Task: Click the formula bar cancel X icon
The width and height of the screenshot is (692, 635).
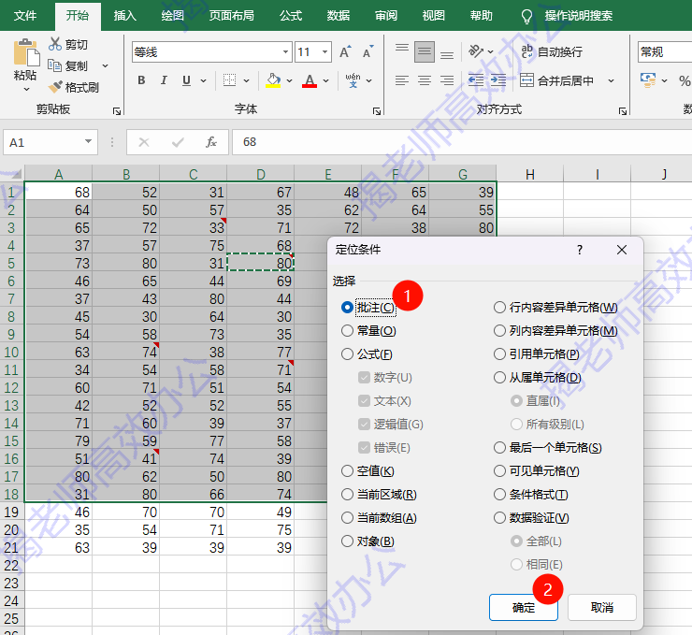Action: pyautogui.click(x=144, y=142)
